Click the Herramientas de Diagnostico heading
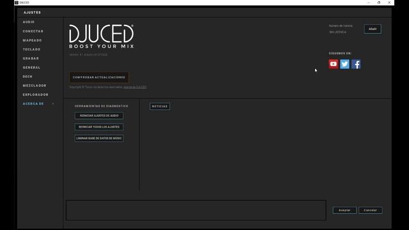Screen dimensions: 409x230 [x=101, y=106]
